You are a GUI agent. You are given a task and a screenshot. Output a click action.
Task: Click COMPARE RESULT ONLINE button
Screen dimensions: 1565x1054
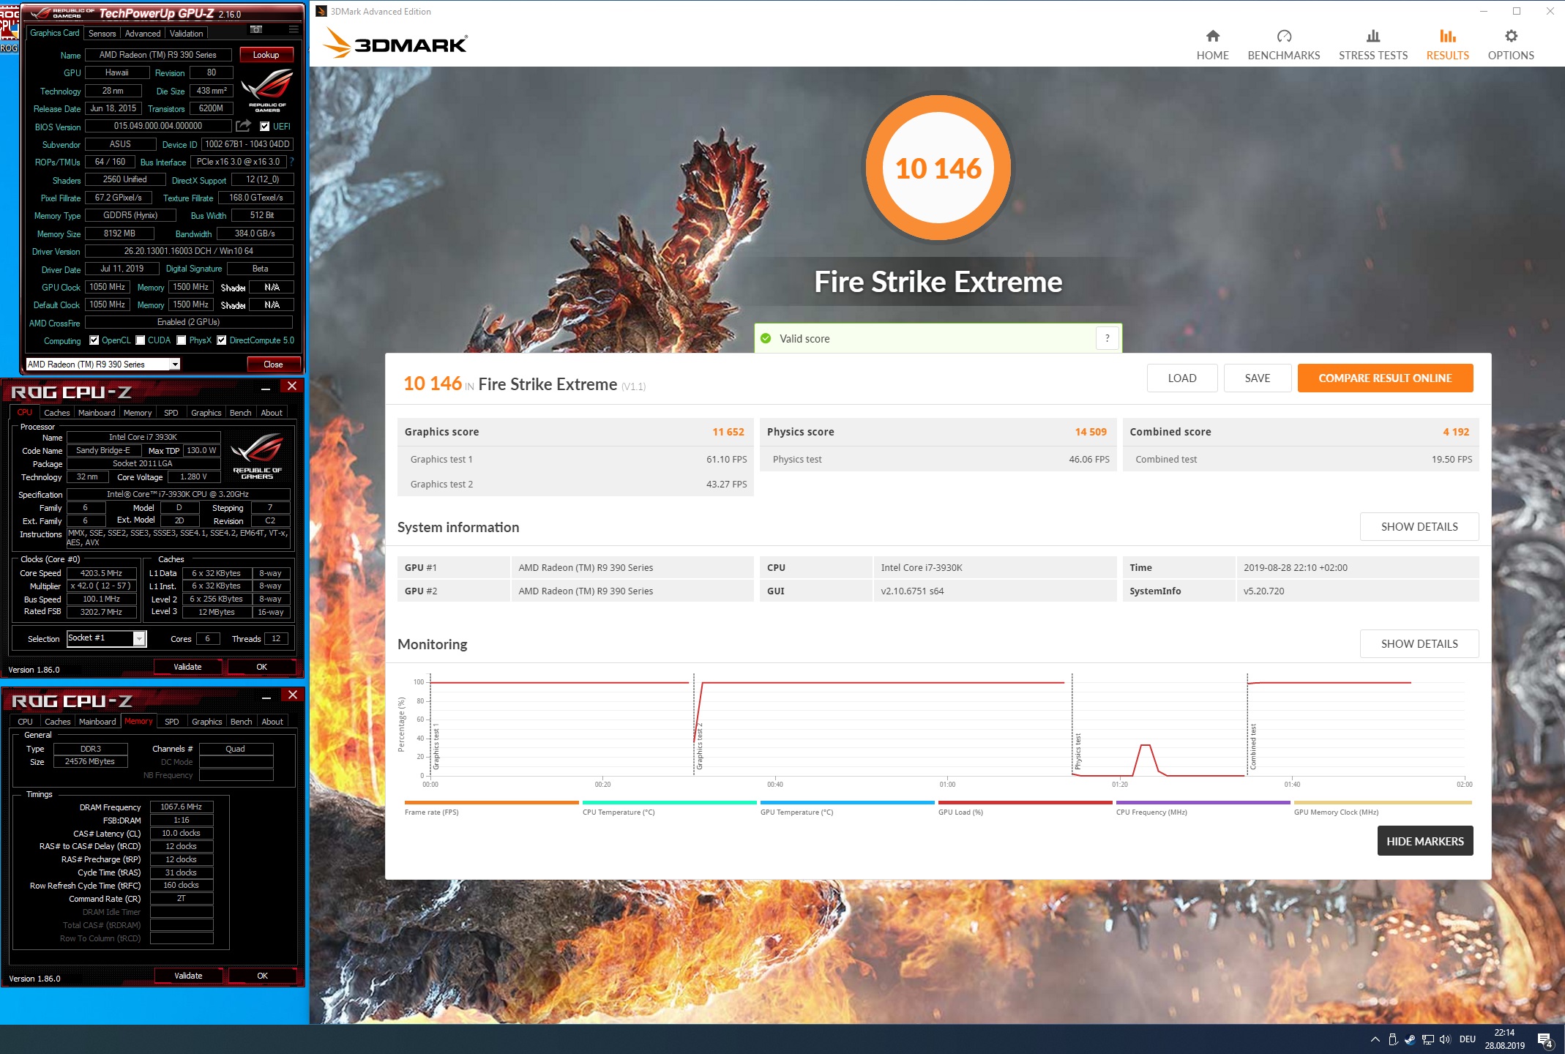pyautogui.click(x=1385, y=378)
